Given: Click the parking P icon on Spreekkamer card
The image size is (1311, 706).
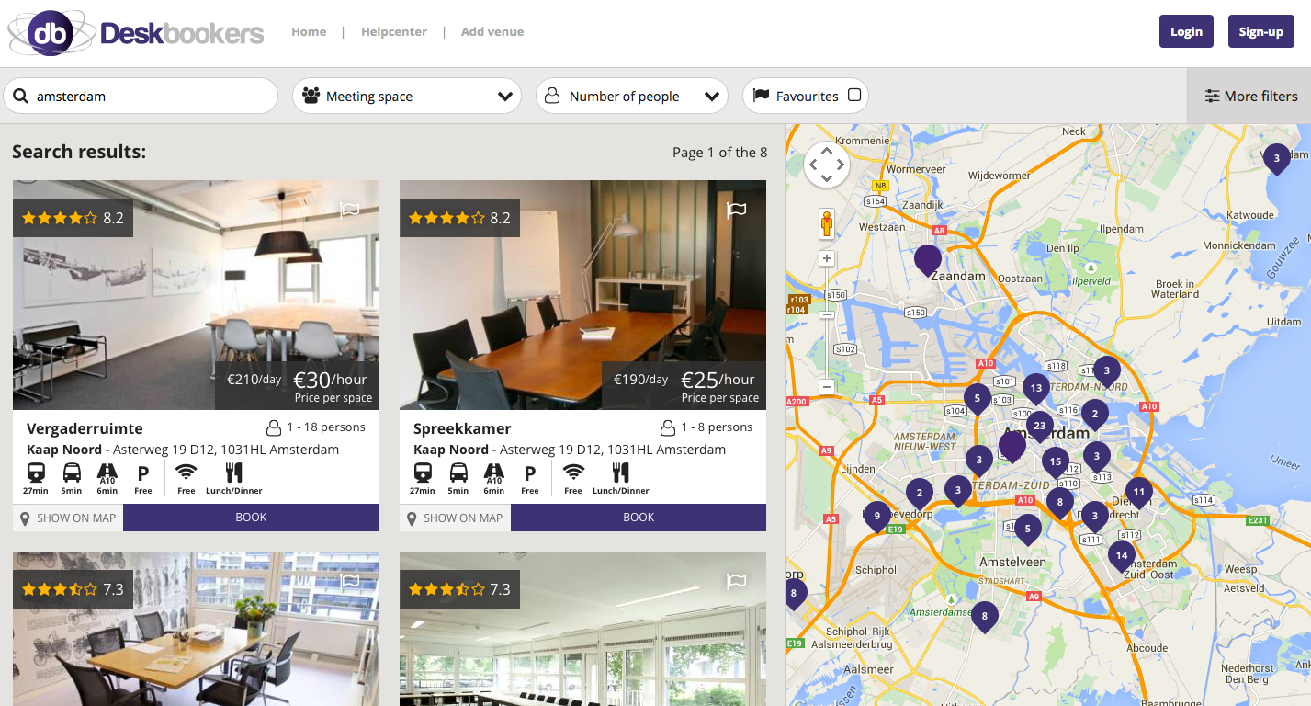Looking at the screenshot, I should (x=529, y=473).
